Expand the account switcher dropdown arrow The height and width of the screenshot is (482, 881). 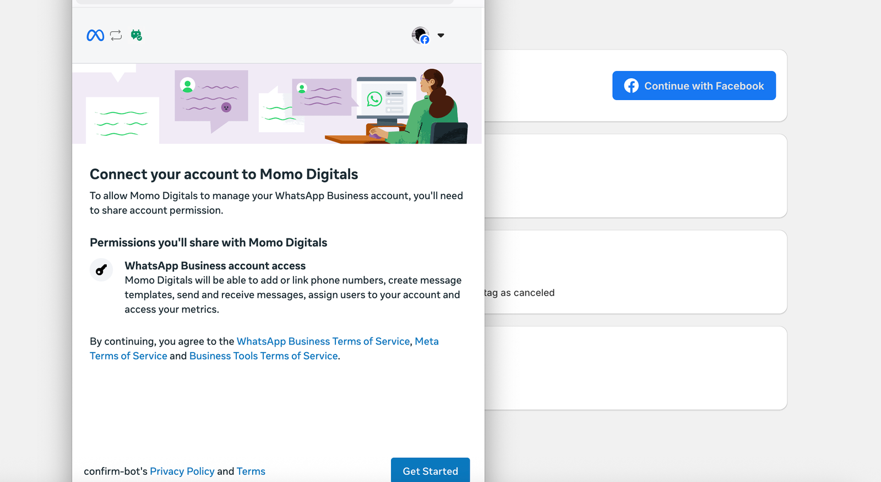pyautogui.click(x=440, y=35)
